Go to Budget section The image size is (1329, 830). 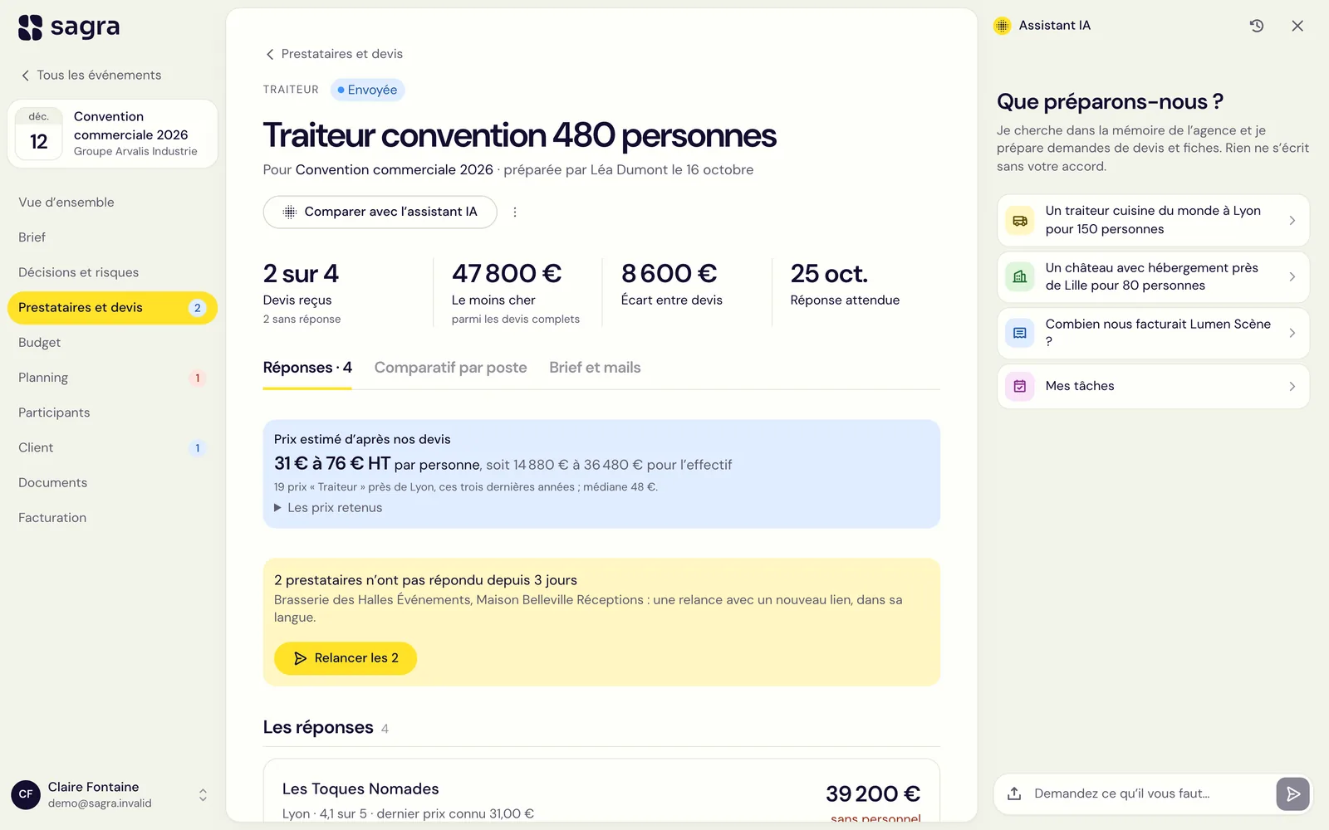112,343
